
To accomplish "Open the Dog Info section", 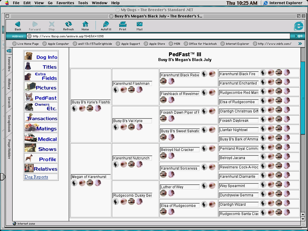I will [41, 57].
